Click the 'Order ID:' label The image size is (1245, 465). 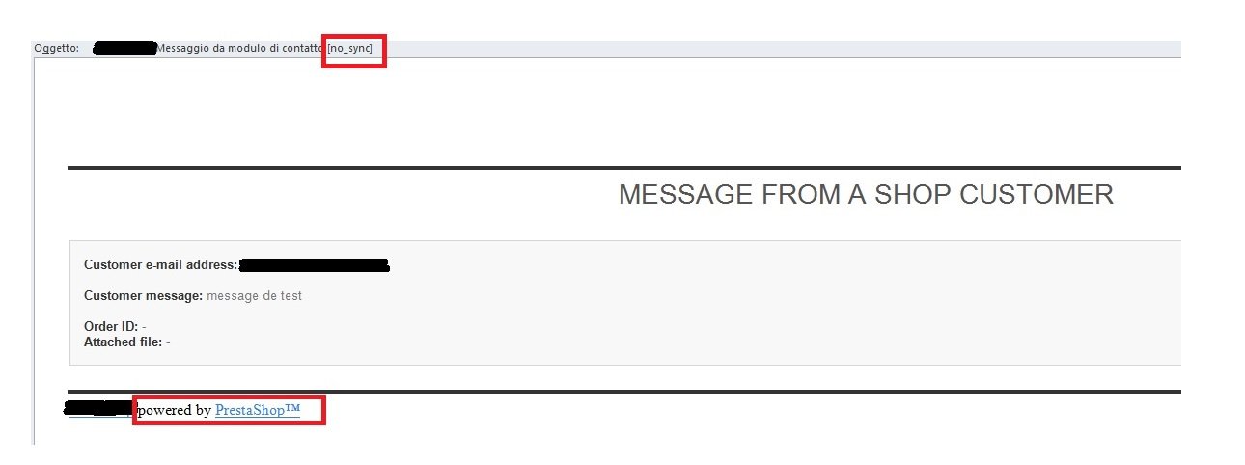point(111,327)
